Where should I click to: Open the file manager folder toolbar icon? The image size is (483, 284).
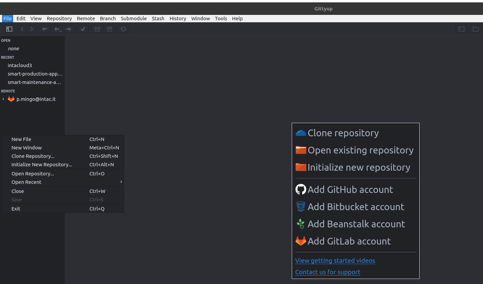[x=476, y=29]
